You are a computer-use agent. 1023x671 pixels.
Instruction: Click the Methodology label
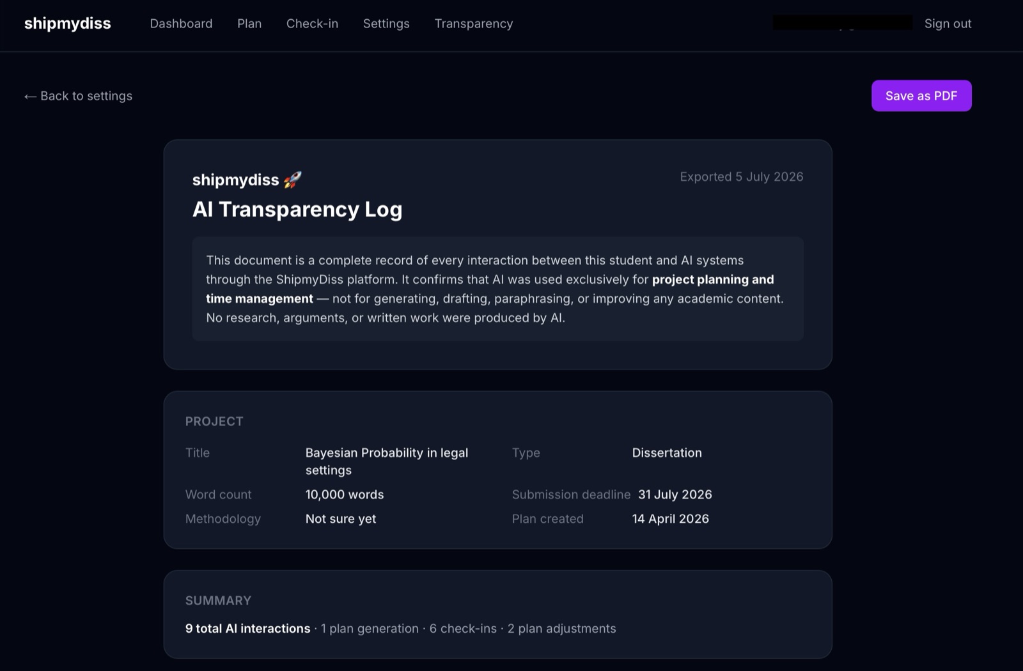[223, 519]
